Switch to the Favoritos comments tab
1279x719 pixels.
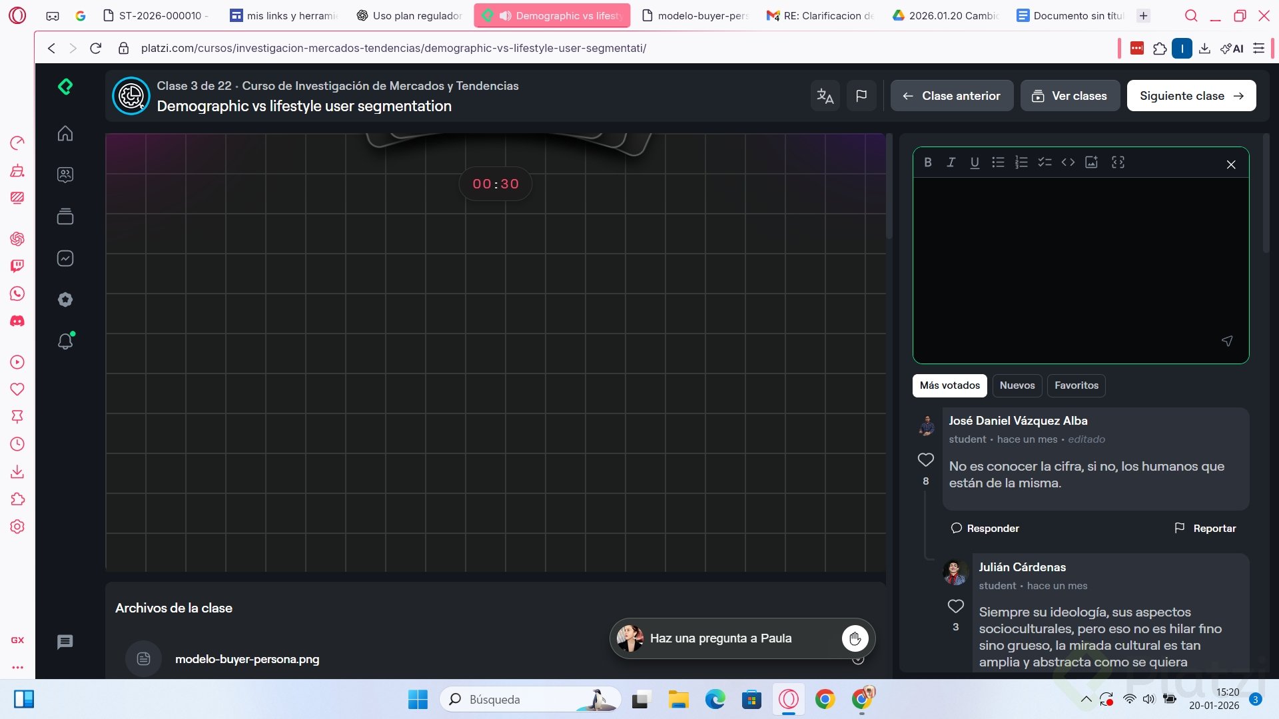[1076, 385]
